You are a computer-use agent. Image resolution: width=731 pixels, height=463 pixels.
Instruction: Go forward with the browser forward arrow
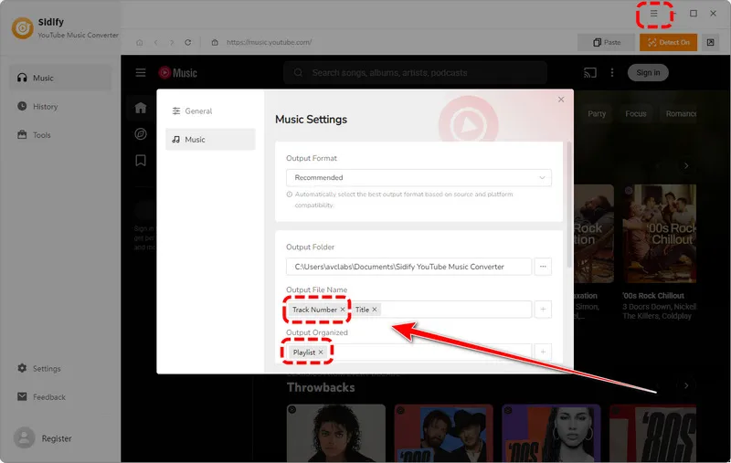pos(172,42)
